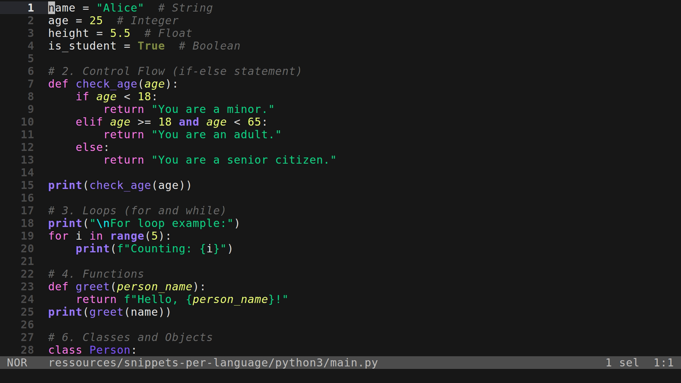Screen dimensions: 681x383
Task: Click the '# String' comment on line 1
Action: (x=186, y=8)
